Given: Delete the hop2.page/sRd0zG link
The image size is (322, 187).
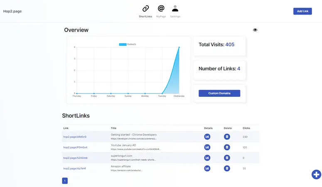Looking at the screenshot, I should click(x=227, y=137).
